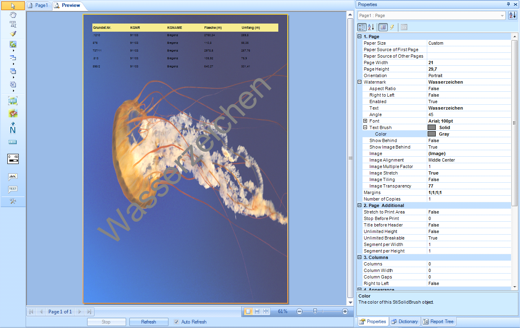Viewport: 520px width, 328px height.
Task: Expand the Font property node
Action: click(365, 121)
